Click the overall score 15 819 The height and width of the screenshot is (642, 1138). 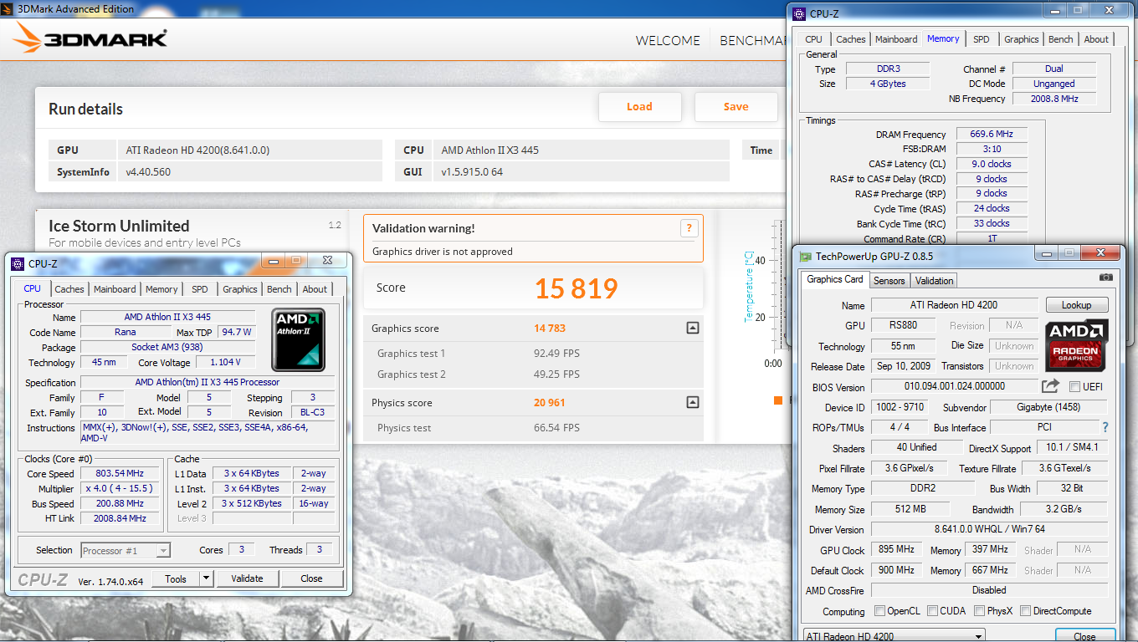(576, 288)
